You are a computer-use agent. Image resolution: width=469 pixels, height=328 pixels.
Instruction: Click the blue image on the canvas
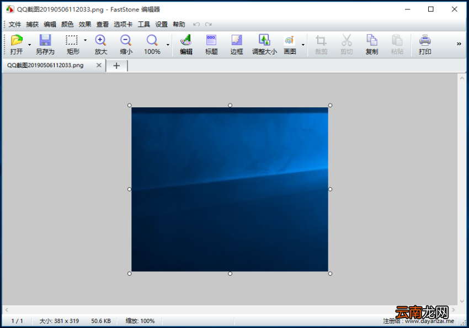[x=230, y=189]
